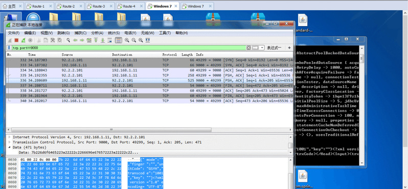The height and width of the screenshot is (189, 408).
Task: Sort by the Length column header
Action: (187, 55)
